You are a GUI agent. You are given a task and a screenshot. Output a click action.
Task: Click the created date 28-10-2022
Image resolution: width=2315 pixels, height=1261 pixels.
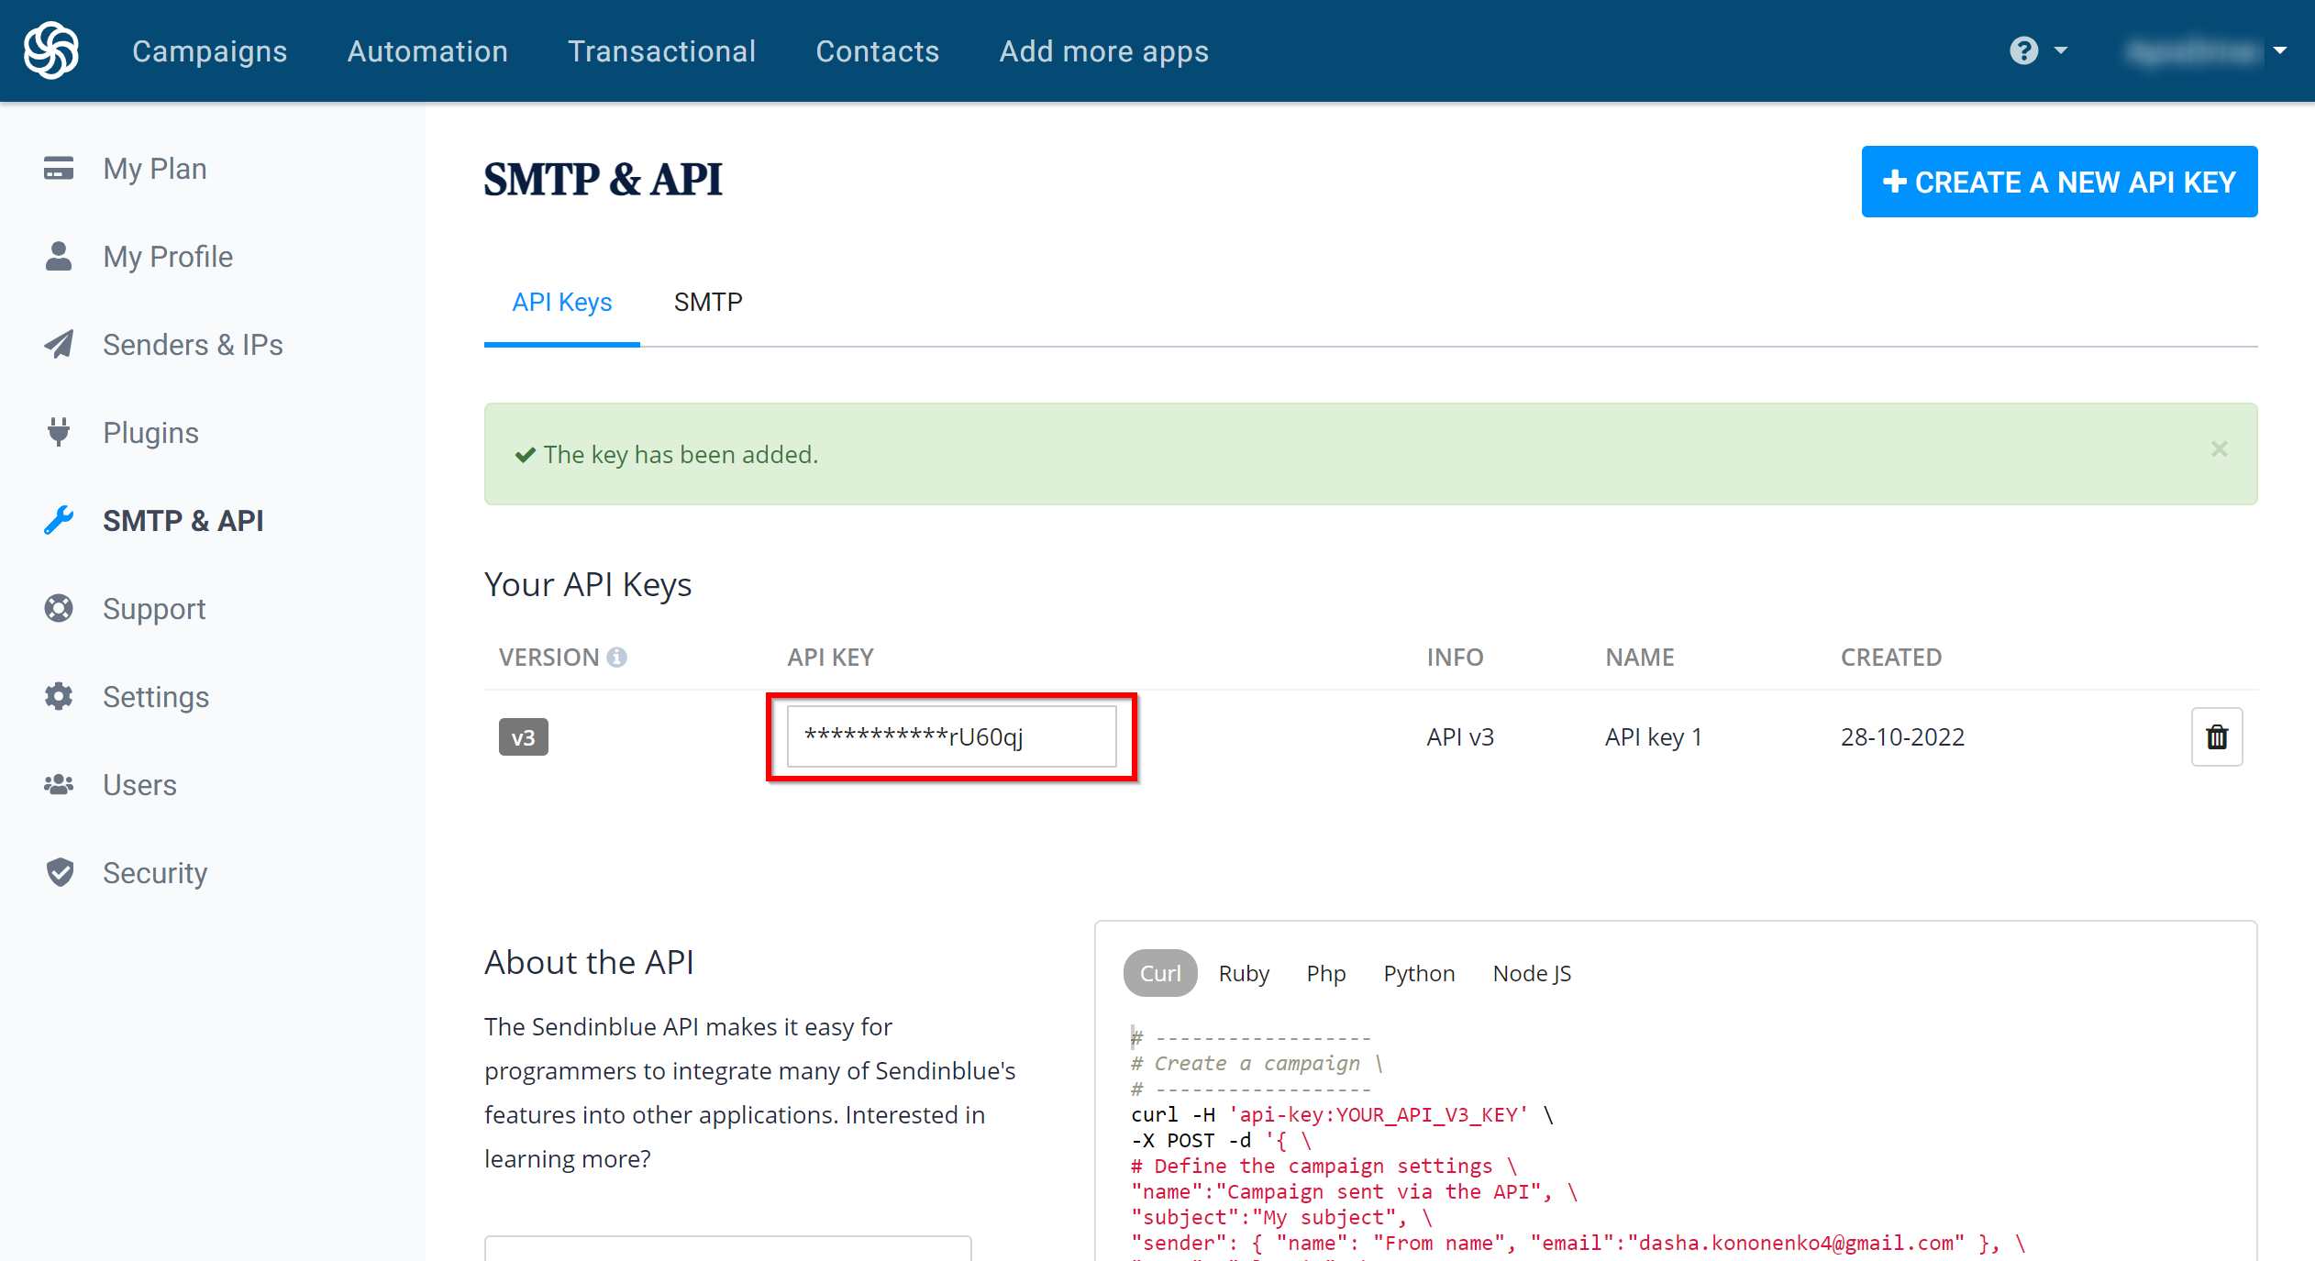coord(1902,737)
